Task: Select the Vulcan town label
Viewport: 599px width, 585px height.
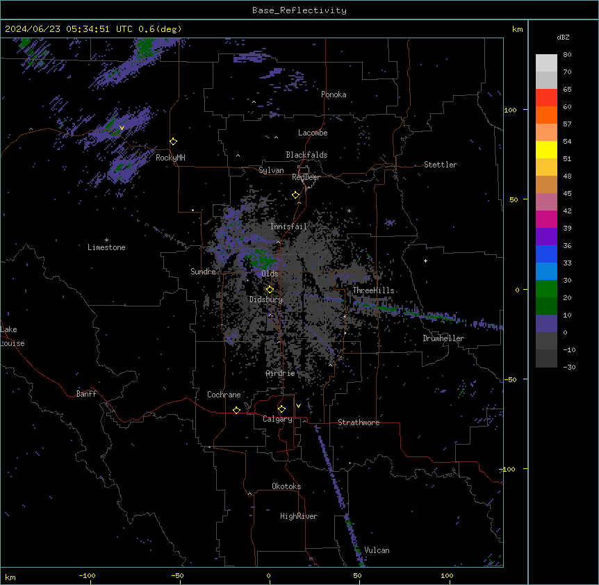Action: coord(377,550)
